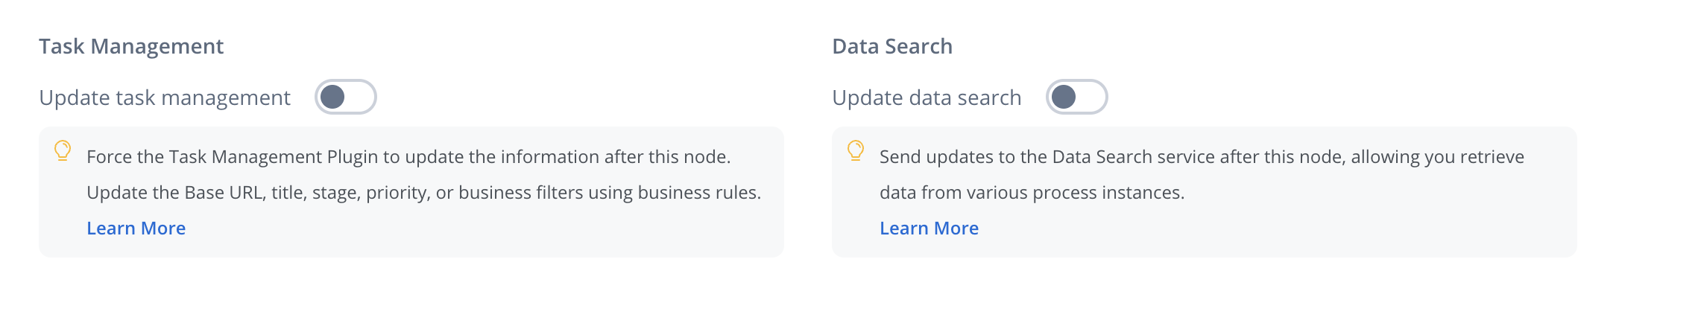Viewport: 1698px width, 329px height.
Task: Enable the Update task management toggle
Action: coord(345,97)
